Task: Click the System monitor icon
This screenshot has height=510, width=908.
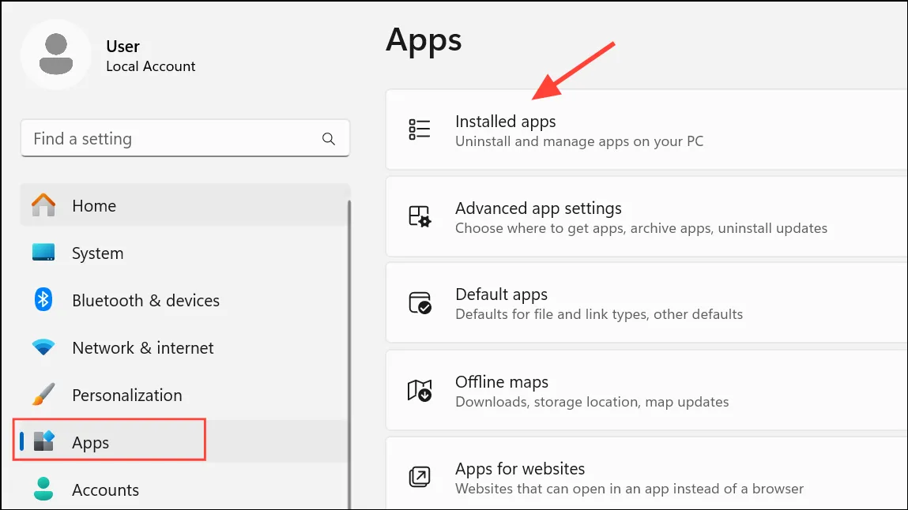Action: click(x=43, y=253)
